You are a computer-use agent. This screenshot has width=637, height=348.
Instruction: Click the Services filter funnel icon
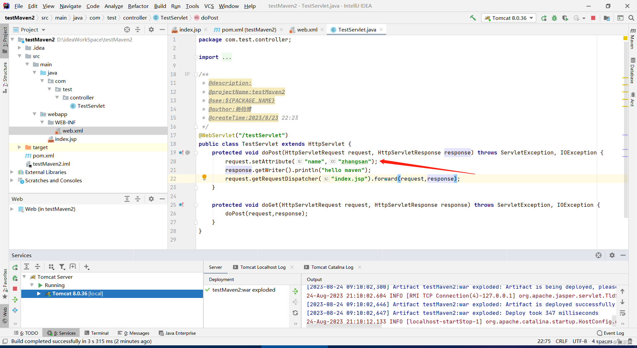pos(62,267)
